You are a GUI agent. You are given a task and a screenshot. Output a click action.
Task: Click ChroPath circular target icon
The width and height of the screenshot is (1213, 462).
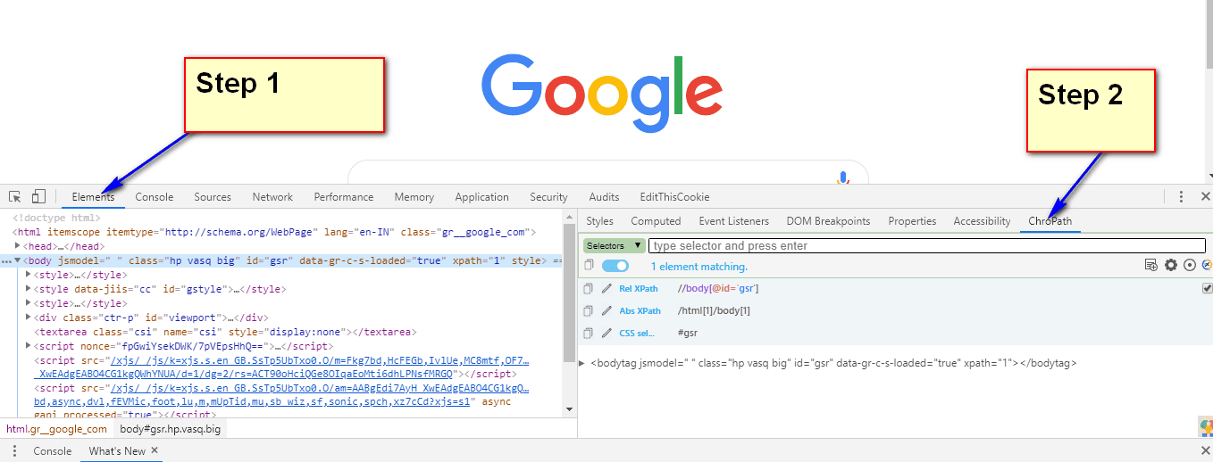click(1190, 265)
